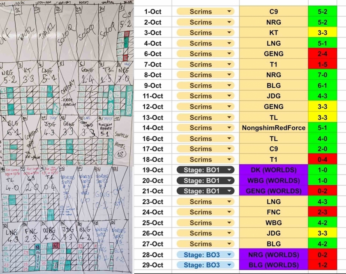
Task: Select the 17-Oct date cell
Action: pos(153,149)
